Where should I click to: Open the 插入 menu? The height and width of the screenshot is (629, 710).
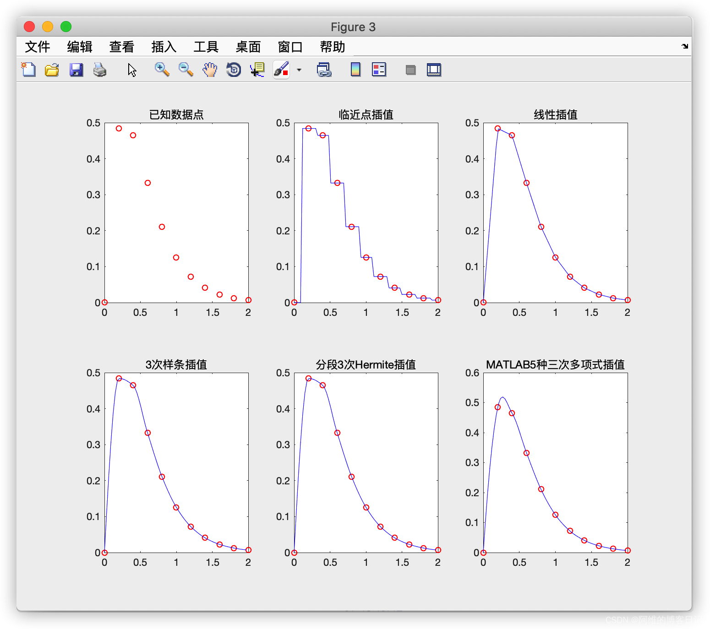coord(164,47)
